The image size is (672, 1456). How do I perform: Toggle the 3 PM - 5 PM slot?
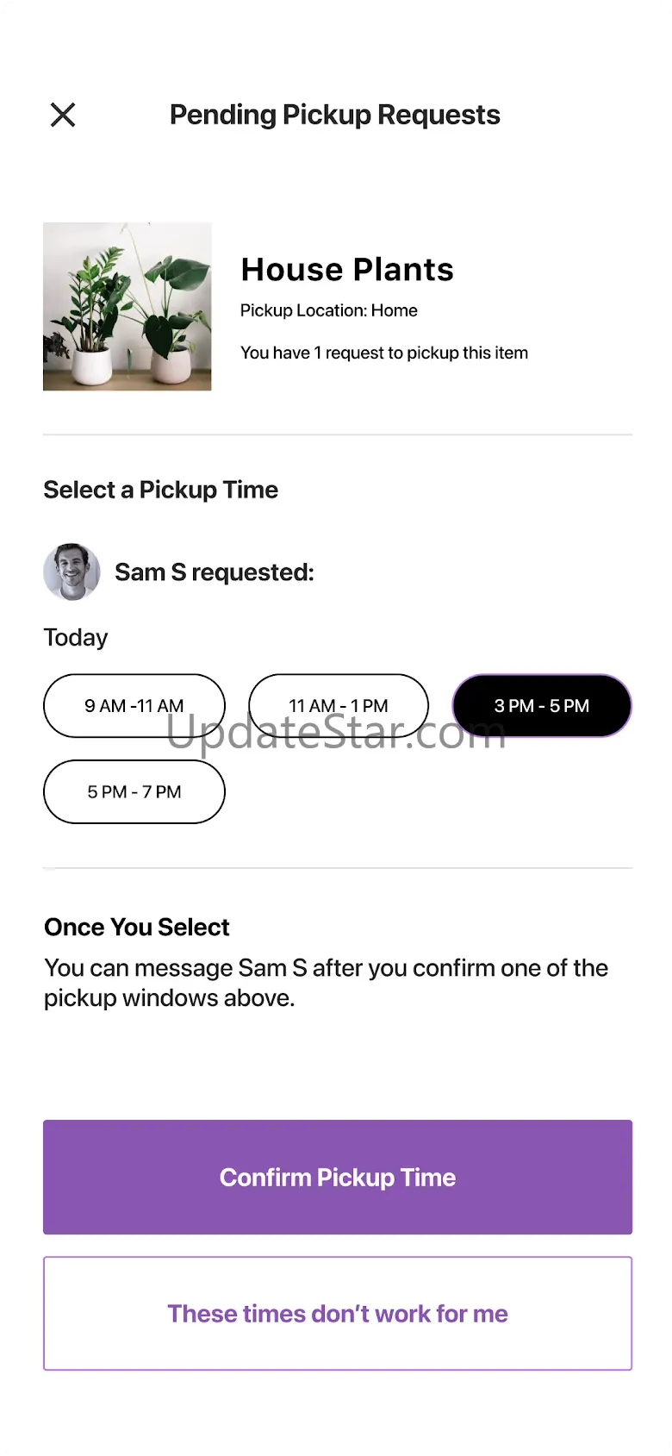click(542, 706)
